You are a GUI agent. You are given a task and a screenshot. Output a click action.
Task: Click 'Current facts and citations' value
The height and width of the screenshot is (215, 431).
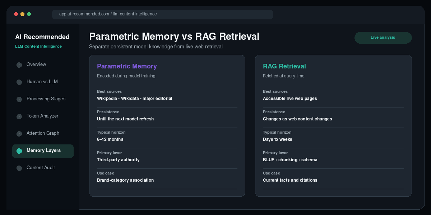click(x=290, y=180)
